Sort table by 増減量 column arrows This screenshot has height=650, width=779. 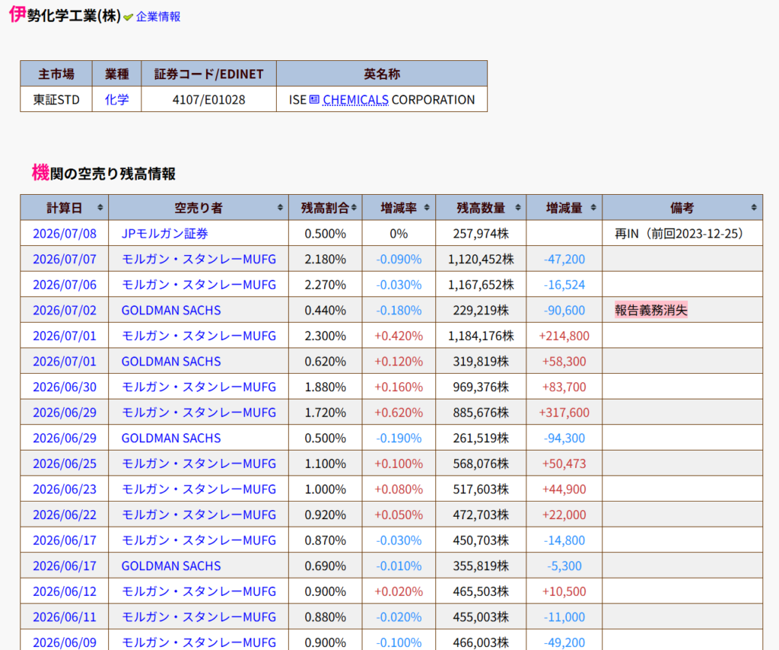593,208
